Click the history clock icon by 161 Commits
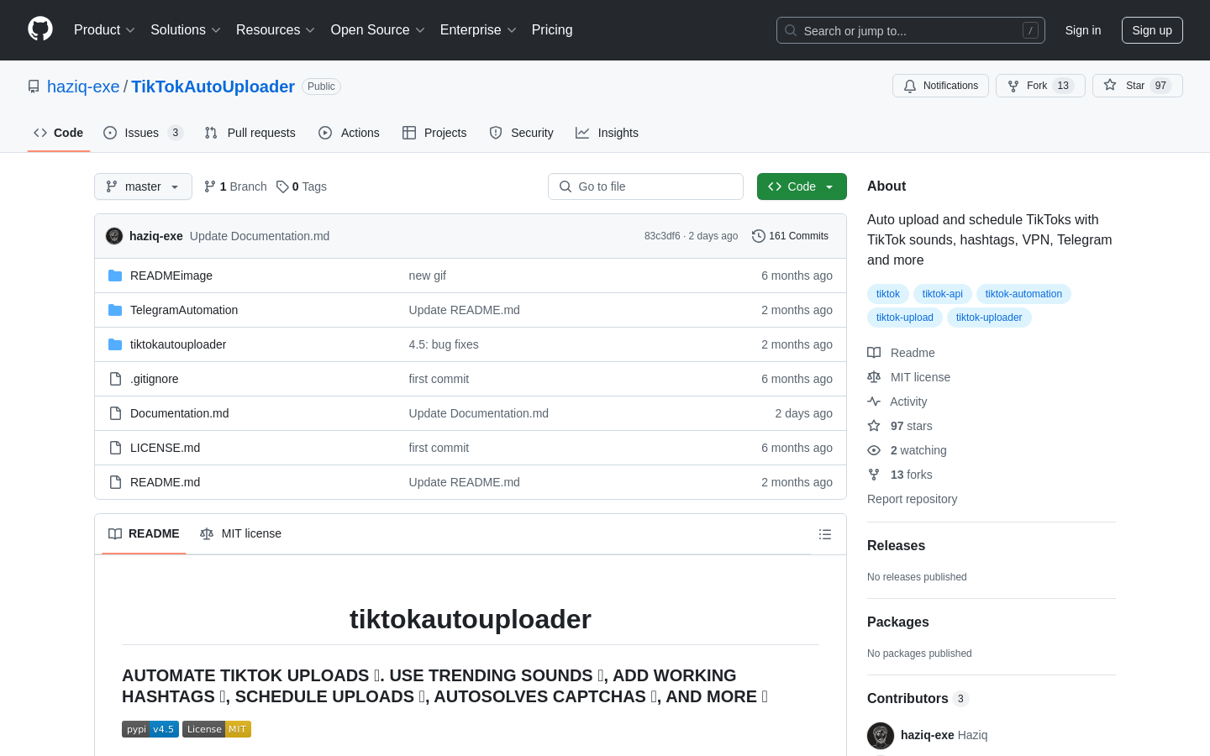The image size is (1210, 756). pyautogui.click(x=759, y=236)
